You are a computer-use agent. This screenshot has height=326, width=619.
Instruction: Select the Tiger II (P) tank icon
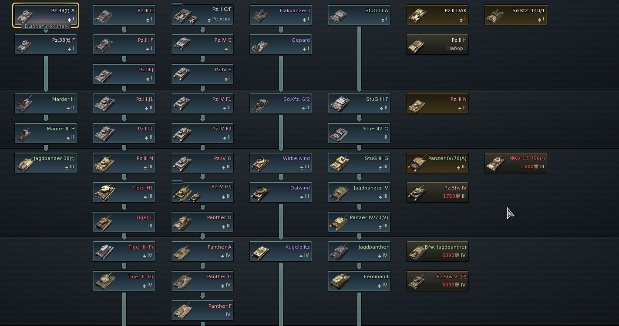pos(104,251)
